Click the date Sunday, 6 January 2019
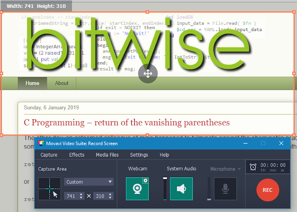The image size is (297, 212). (x=52, y=108)
